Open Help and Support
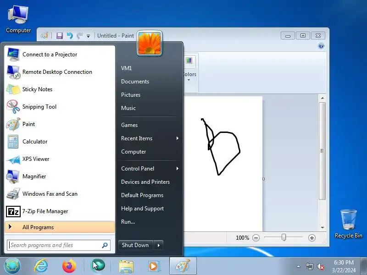 (142, 209)
